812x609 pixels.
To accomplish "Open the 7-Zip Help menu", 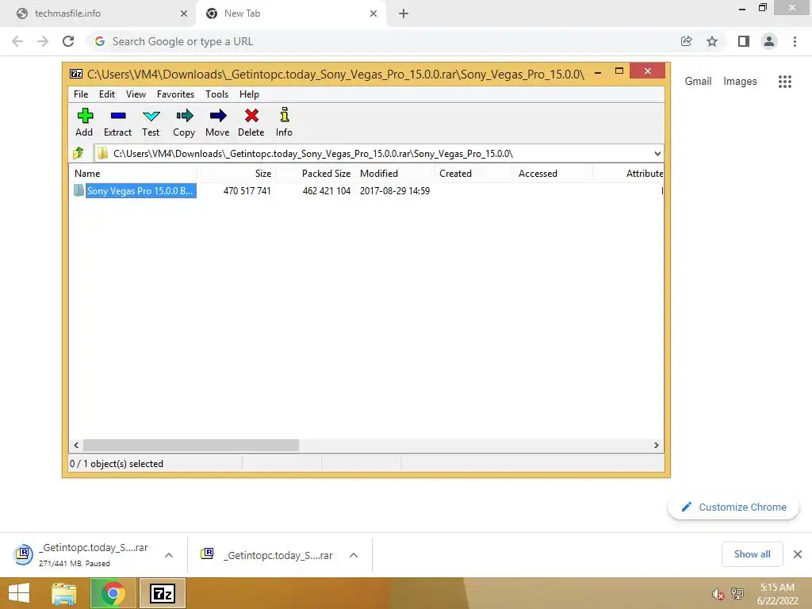I will pyautogui.click(x=249, y=94).
